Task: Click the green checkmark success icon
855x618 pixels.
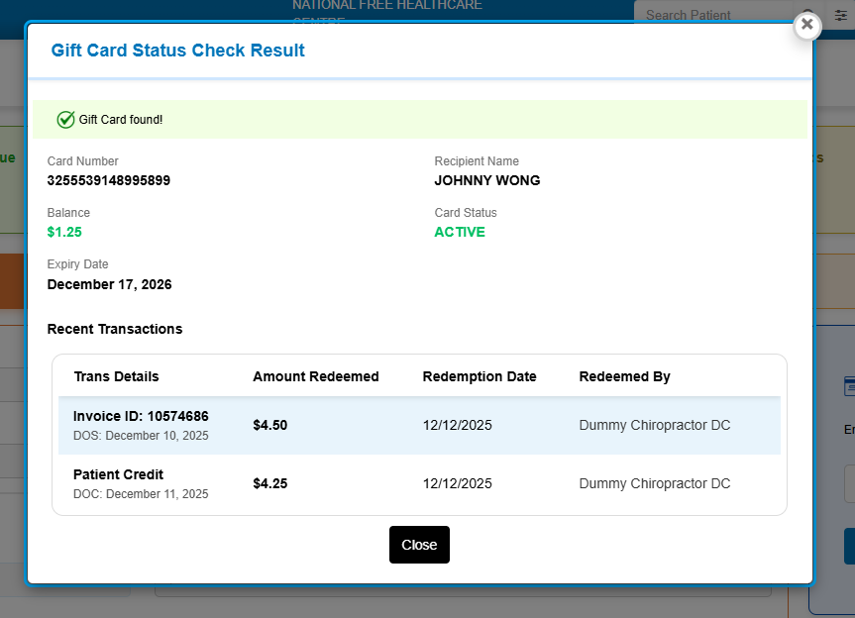Action: pos(66,120)
